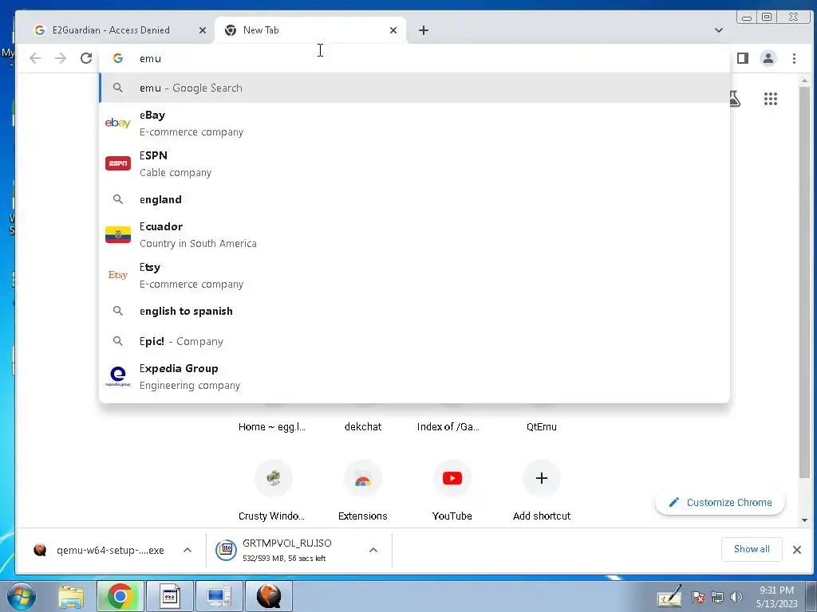The height and width of the screenshot is (612, 817).
Task: Click the scrollbar down arrow
Action: (x=804, y=520)
